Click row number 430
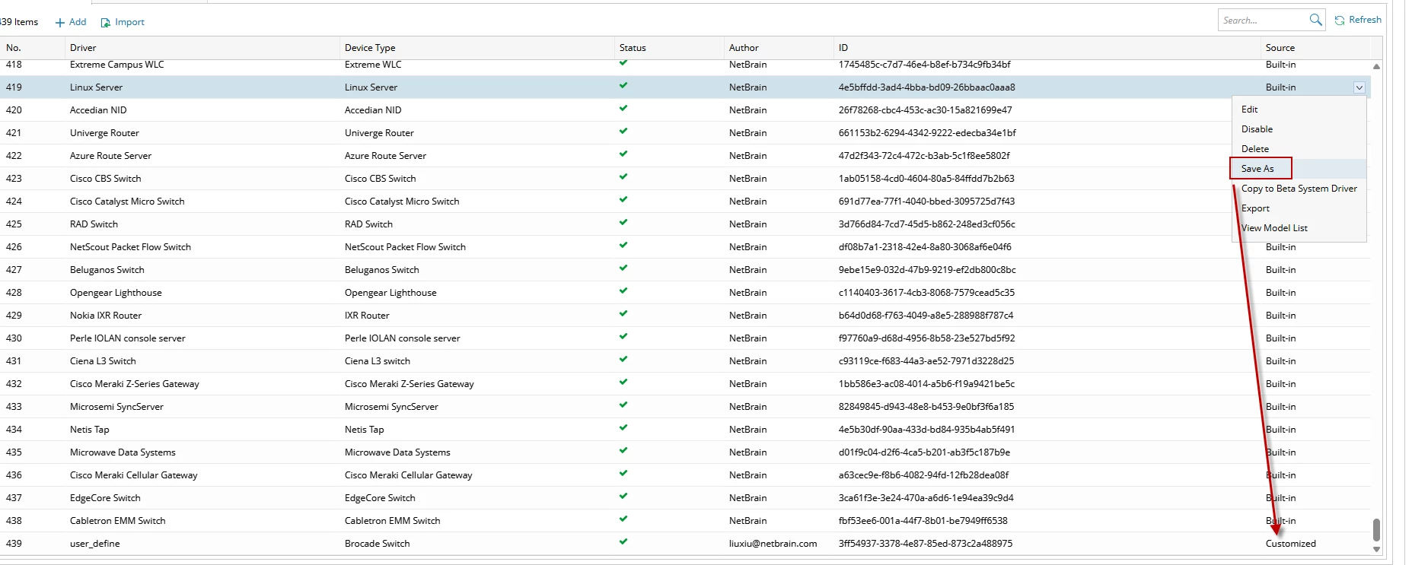Image resolution: width=1412 pixels, height=565 pixels. pos(14,338)
